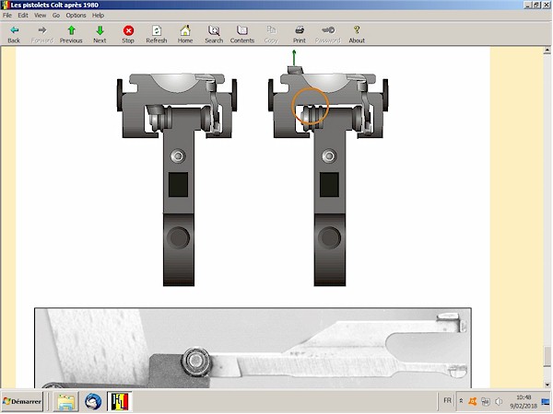Click the Back arrow toolbar button
The width and height of the screenshot is (553, 414).
[13, 34]
